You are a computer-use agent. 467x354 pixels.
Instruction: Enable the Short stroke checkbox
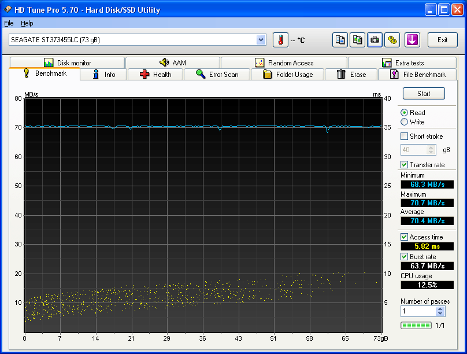[405, 137]
